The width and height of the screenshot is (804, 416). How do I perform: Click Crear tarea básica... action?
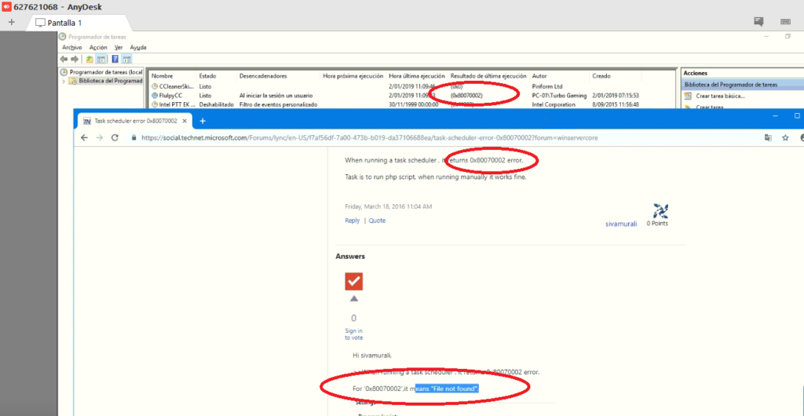pos(721,96)
